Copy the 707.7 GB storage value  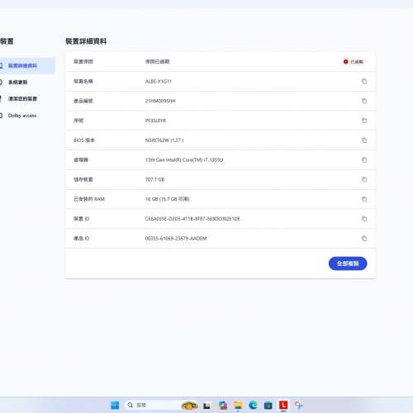pos(364,179)
